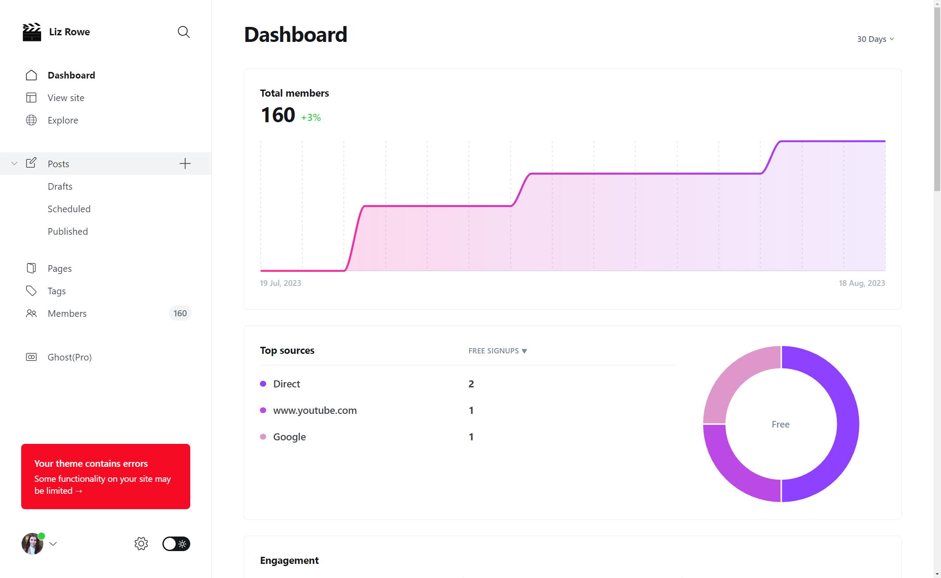Click the Explore globe icon
This screenshot has width=941, height=578.
31,120
